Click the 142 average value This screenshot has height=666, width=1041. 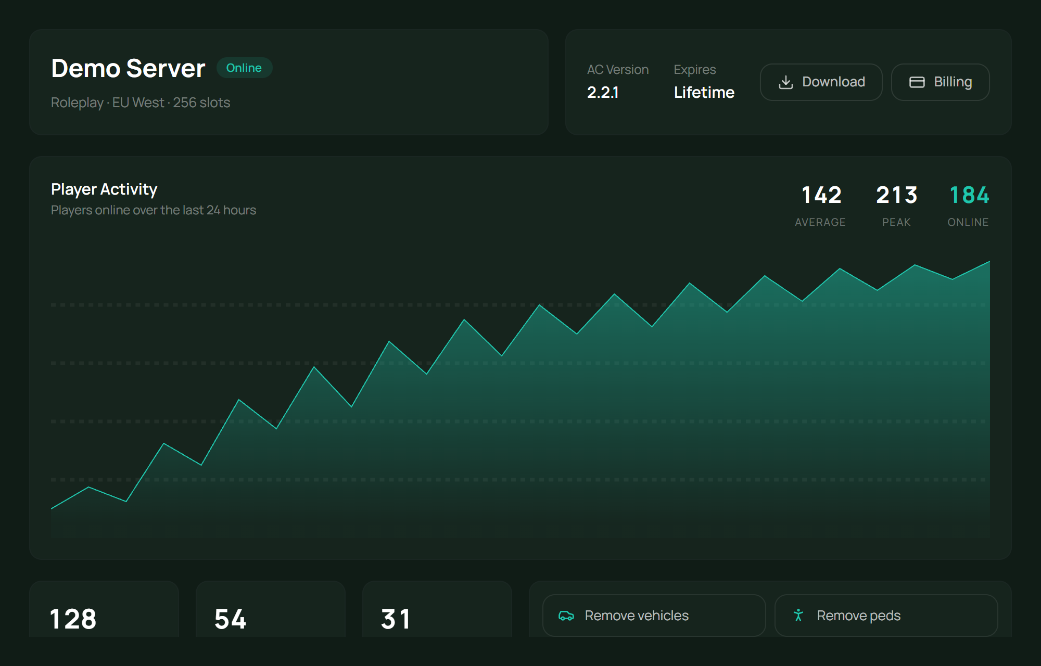click(x=821, y=195)
